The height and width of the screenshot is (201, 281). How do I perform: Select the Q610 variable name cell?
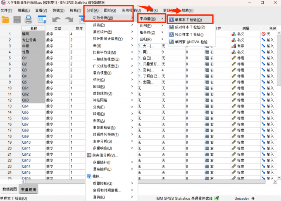pyautogui.click(x=33, y=143)
